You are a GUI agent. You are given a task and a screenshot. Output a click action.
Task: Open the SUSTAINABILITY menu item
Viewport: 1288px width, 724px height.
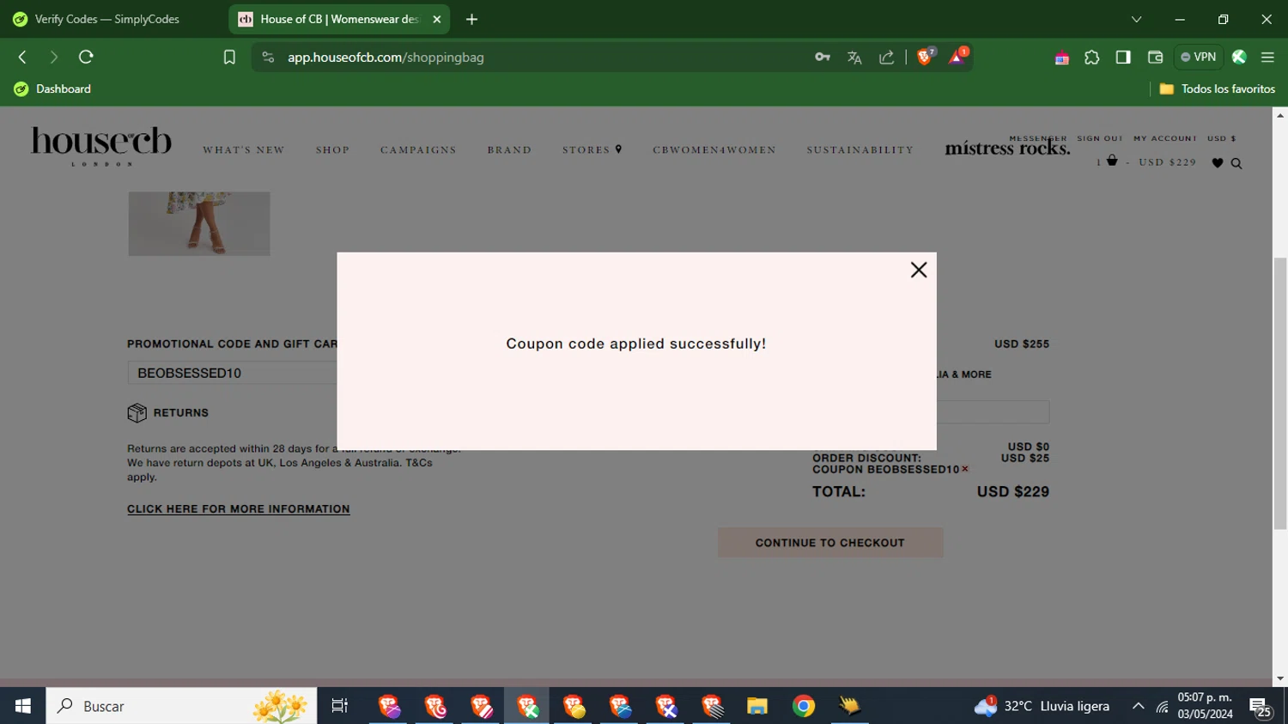[860, 150]
